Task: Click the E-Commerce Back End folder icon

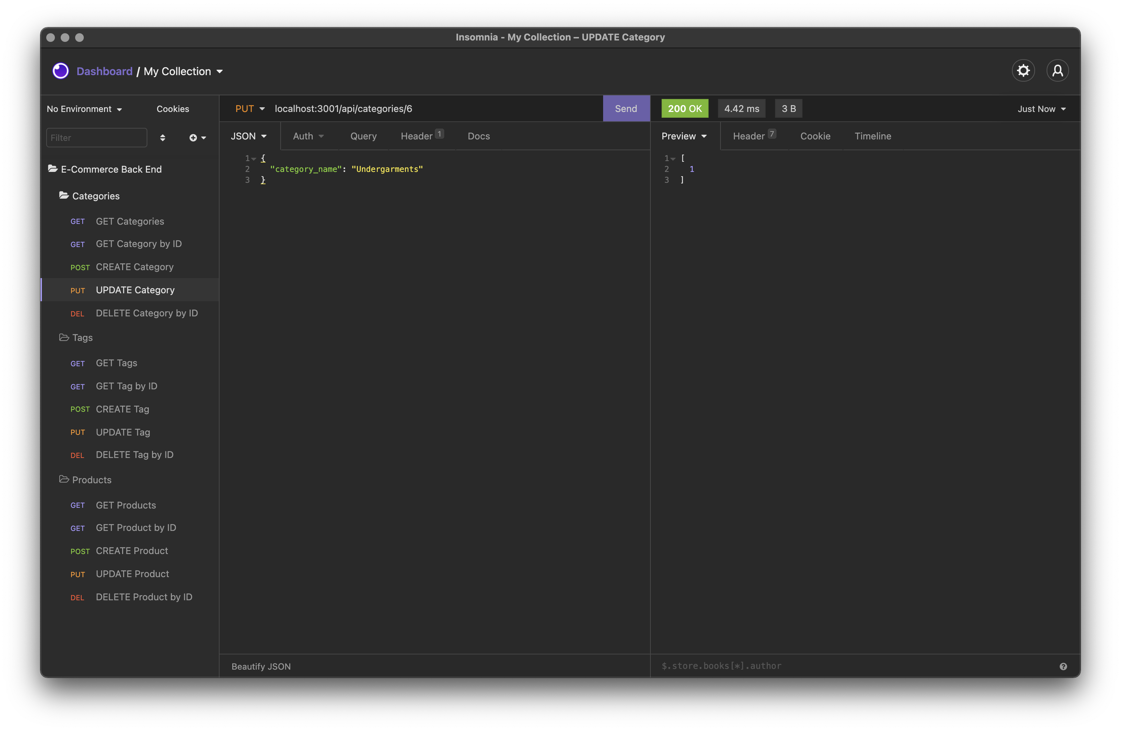Action: 53,169
